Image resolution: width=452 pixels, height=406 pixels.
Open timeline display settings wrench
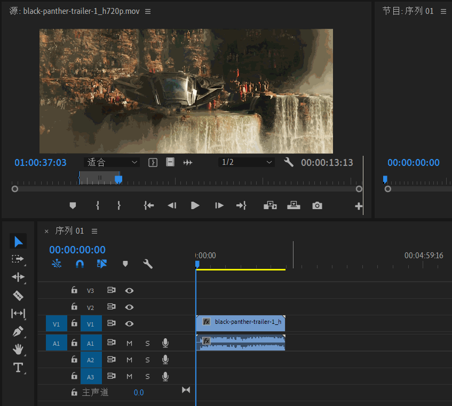[x=148, y=264]
